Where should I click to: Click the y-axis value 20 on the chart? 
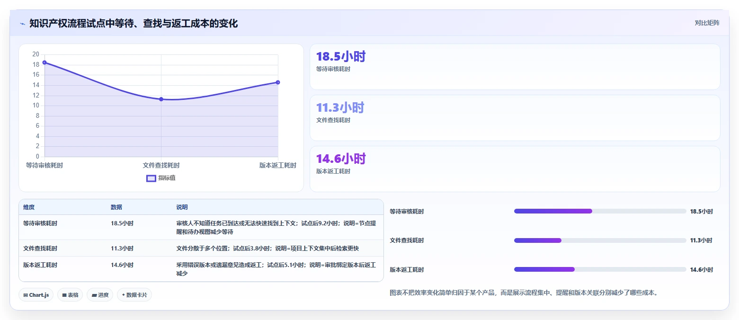(x=36, y=54)
